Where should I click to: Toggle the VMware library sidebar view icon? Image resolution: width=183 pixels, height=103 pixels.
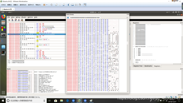pyautogui.click(x=69, y=5)
